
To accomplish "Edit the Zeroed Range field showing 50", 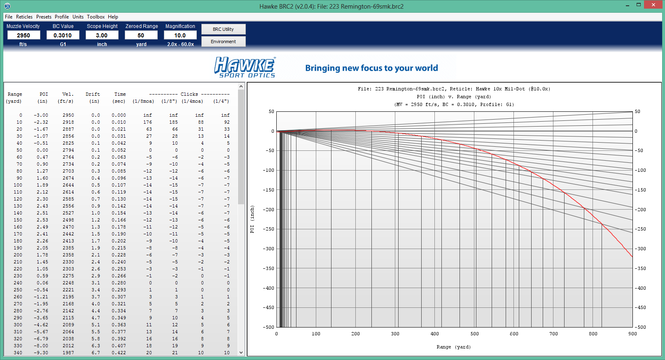I will click(x=141, y=35).
